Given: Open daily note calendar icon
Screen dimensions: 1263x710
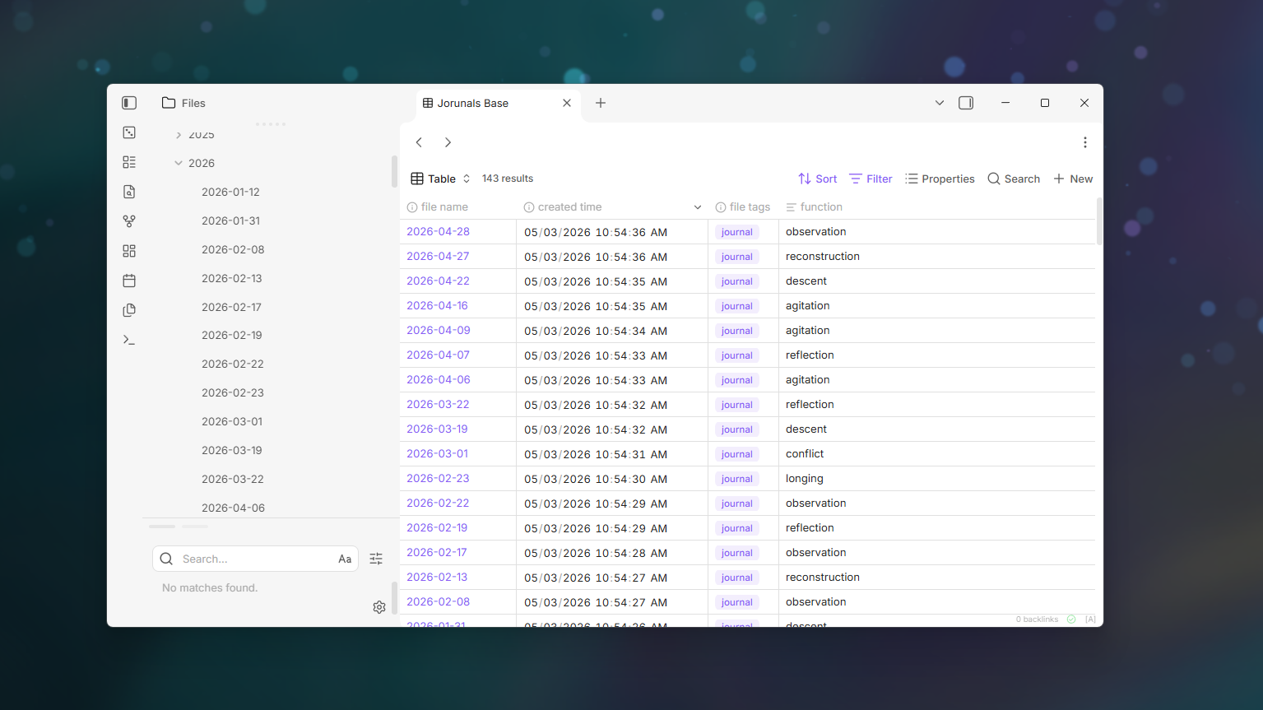Looking at the screenshot, I should pyautogui.click(x=129, y=281).
